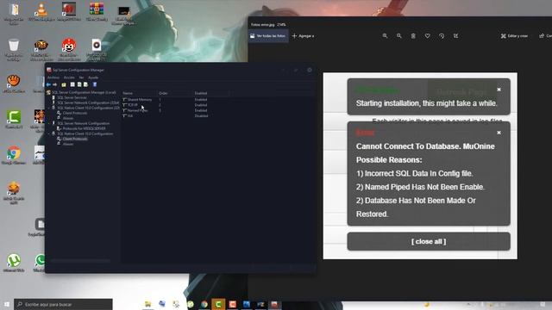The height and width of the screenshot is (310, 552).
Task: Click the forward arrow in SQL Configuration Manager
Action: [x=54, y=84]
